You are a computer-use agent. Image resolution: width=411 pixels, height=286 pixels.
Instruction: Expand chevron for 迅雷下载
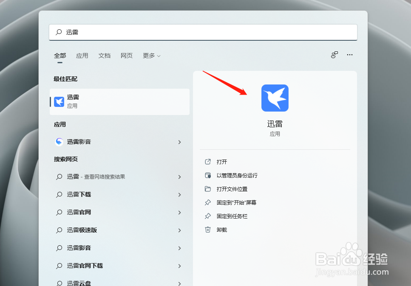[x=179, y=195]
